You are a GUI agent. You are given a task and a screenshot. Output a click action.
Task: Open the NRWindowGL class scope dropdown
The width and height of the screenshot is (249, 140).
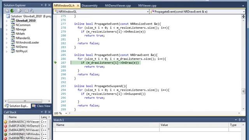point(147,12)
